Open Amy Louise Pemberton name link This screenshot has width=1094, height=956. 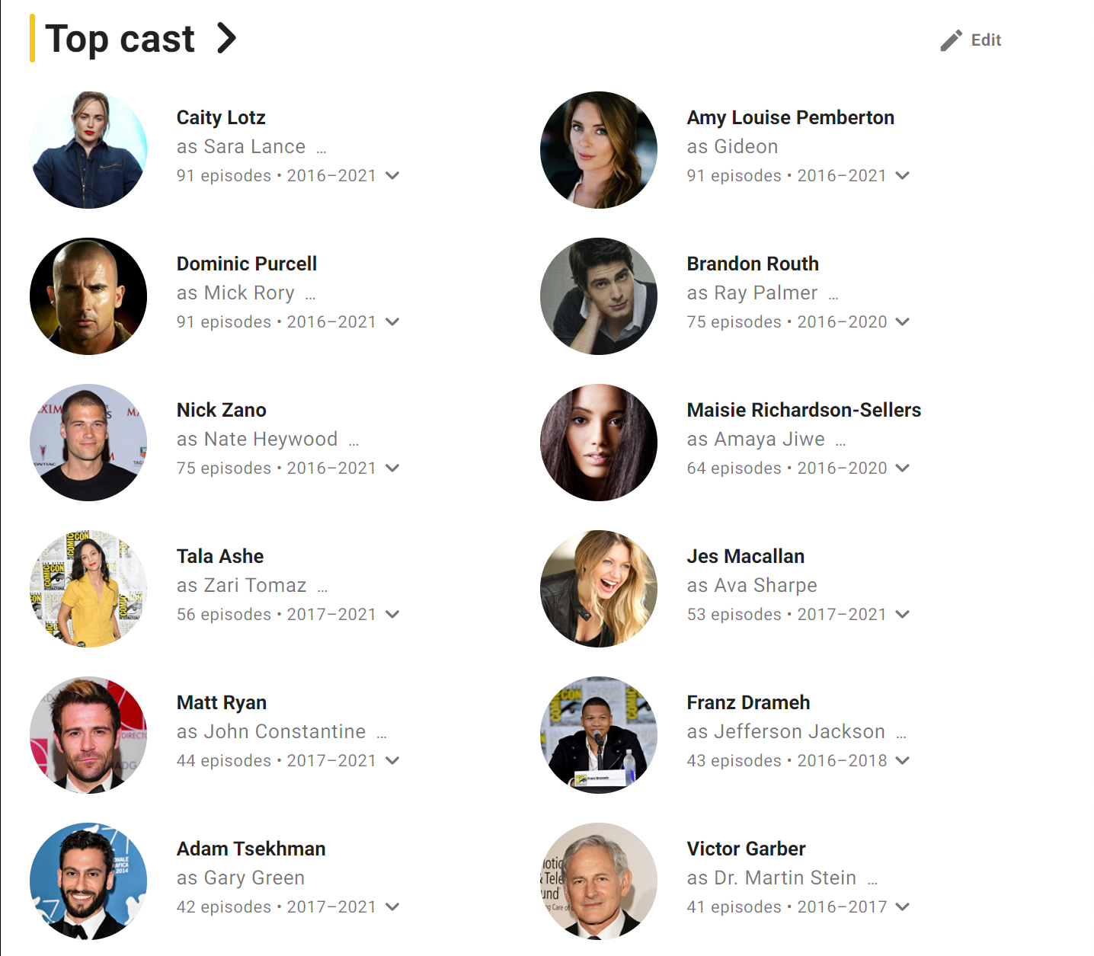[790, 117]
